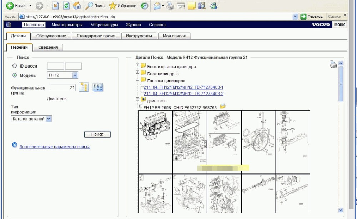
Task: Collapse the двигатель tree node
Action: coord(137,99)
